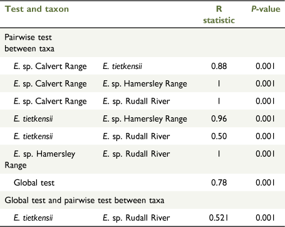
Task: Select 'E. tietkensii' in the 0.96 row
Action: pyautogui.click(x=33, y=119)
